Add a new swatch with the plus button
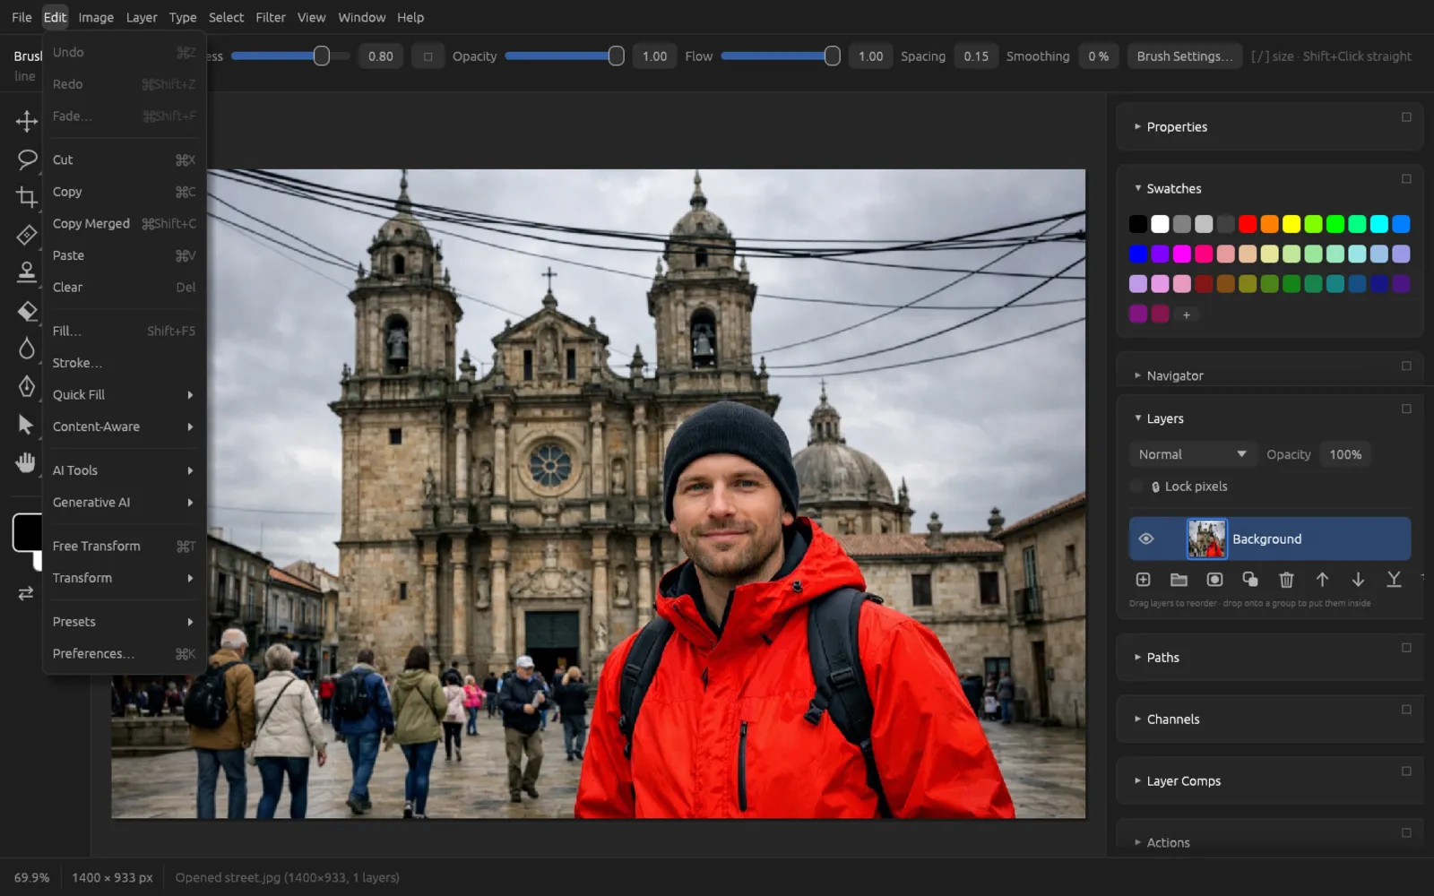 click(1187, 314)
